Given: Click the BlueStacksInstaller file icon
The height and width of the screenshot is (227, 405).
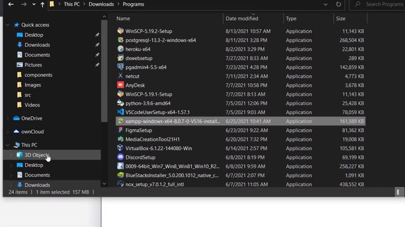Looking at the screenshot, I should (120, 175).
